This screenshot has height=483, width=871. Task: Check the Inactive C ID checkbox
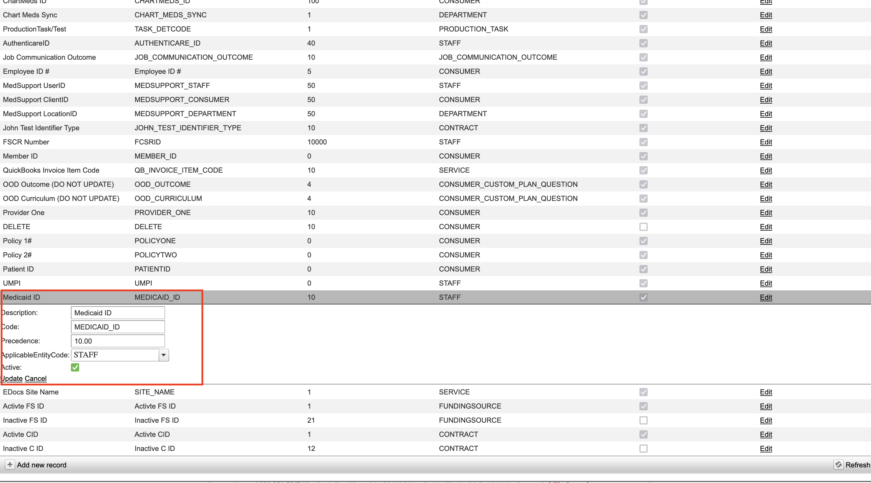643,448
